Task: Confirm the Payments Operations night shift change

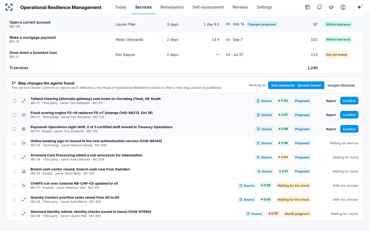Action: (x=349, y=129)
